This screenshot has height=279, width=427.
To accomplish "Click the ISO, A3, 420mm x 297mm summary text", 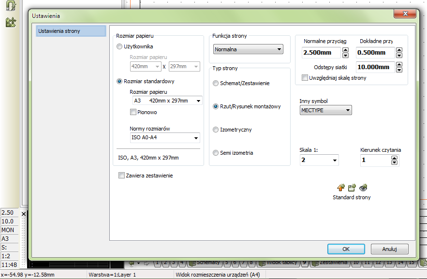I will point(148,158).
